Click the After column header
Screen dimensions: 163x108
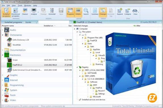[138, 26]
